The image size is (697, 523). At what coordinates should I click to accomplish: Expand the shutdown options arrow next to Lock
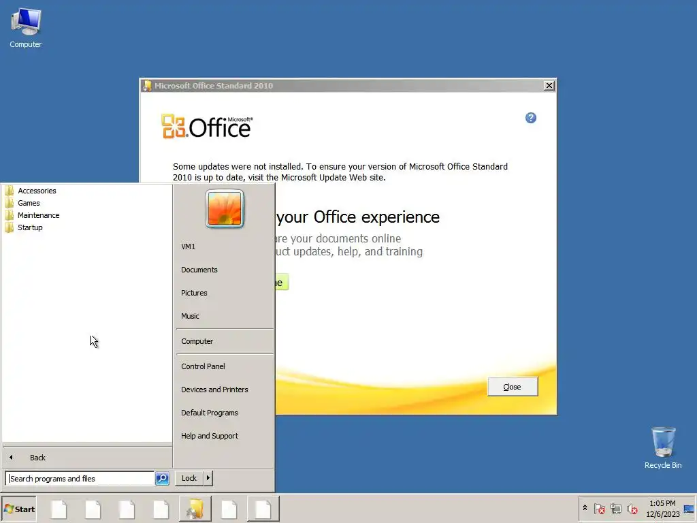[208, 478]
